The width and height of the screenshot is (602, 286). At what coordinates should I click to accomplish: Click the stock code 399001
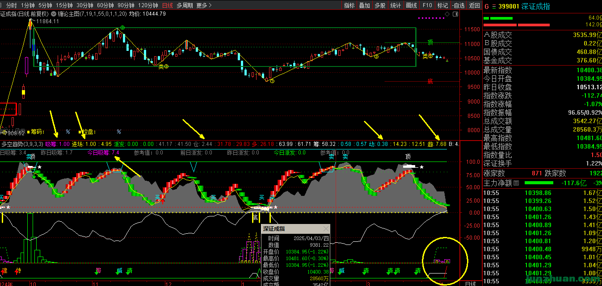pyautogui.click(x=509, y=6)
